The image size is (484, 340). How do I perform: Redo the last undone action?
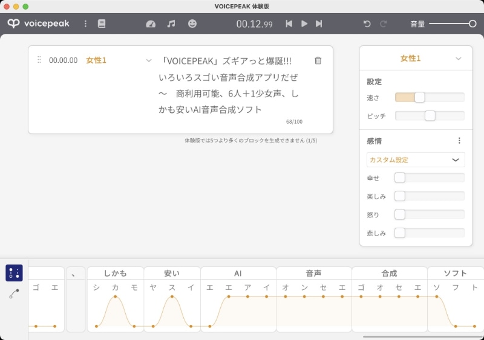click(x=384, y=24)
